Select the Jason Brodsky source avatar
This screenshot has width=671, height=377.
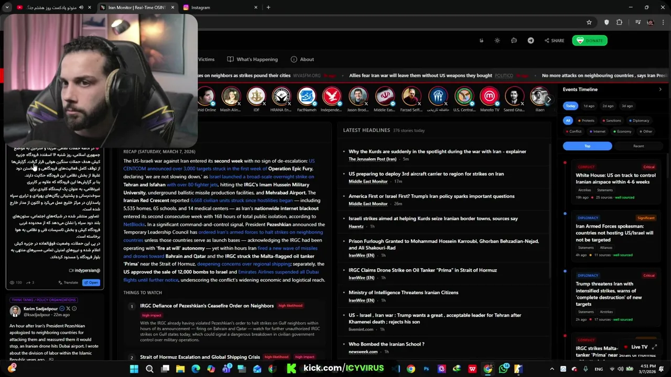click(358, 96)
